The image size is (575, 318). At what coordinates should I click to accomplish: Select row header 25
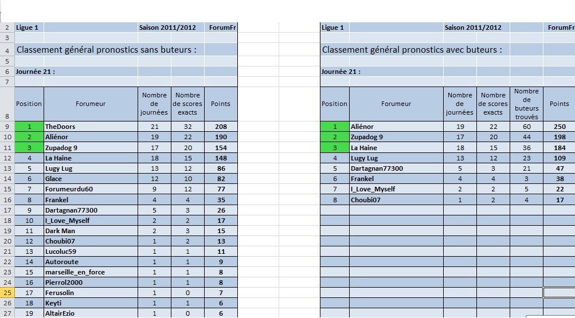click(7, 293)
